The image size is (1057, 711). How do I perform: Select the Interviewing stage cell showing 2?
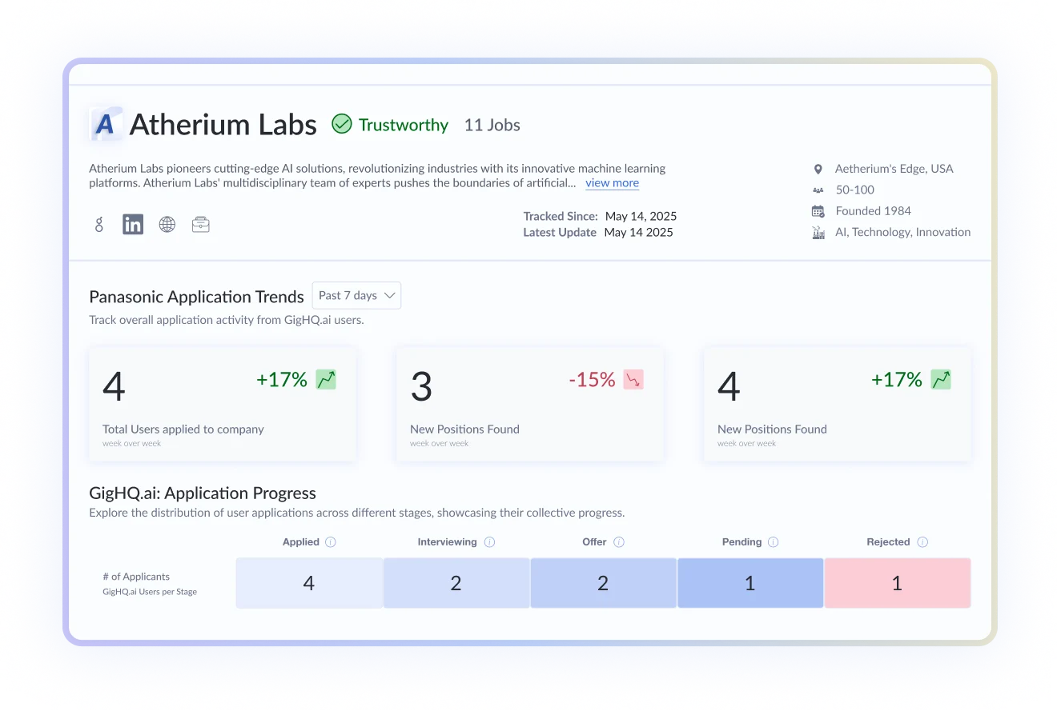point(456,583)
